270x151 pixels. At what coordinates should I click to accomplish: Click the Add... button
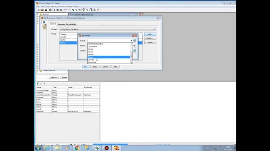(150, 34)
